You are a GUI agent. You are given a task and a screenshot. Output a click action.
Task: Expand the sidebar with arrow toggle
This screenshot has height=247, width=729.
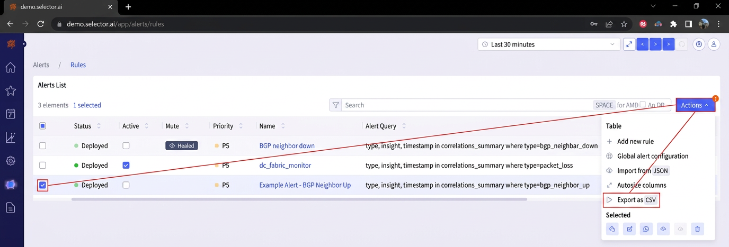(x=24, y=44)
